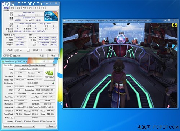Image resolution: width=180 pixels, height=131 pixels.
Task: Click the 1.216 V core voltage value
Action: click(x=39, y=20)
